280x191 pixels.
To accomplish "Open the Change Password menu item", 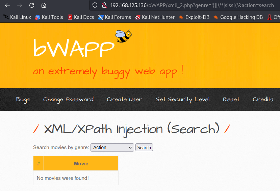I will pos(68,100).
